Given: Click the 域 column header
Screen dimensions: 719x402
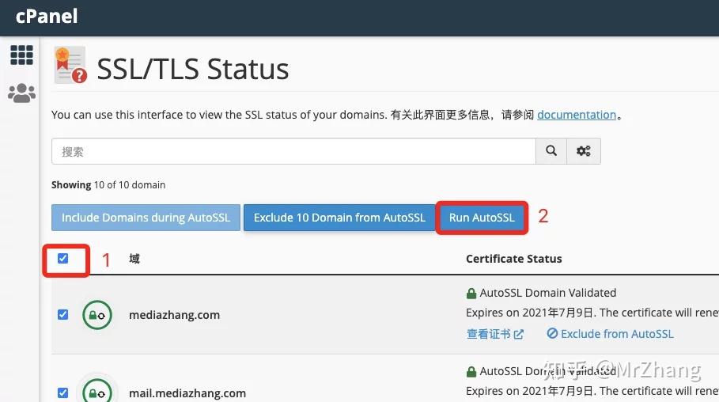Looking at the screenshot, I should coord(134,259).
